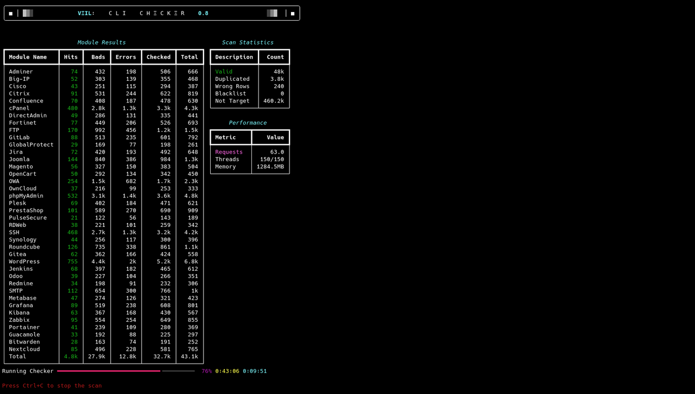The height and width of the screenshot is (394, 695).
Task: Click the Press Ctrl+C stop hint text
Action: [x=52, y=386]
